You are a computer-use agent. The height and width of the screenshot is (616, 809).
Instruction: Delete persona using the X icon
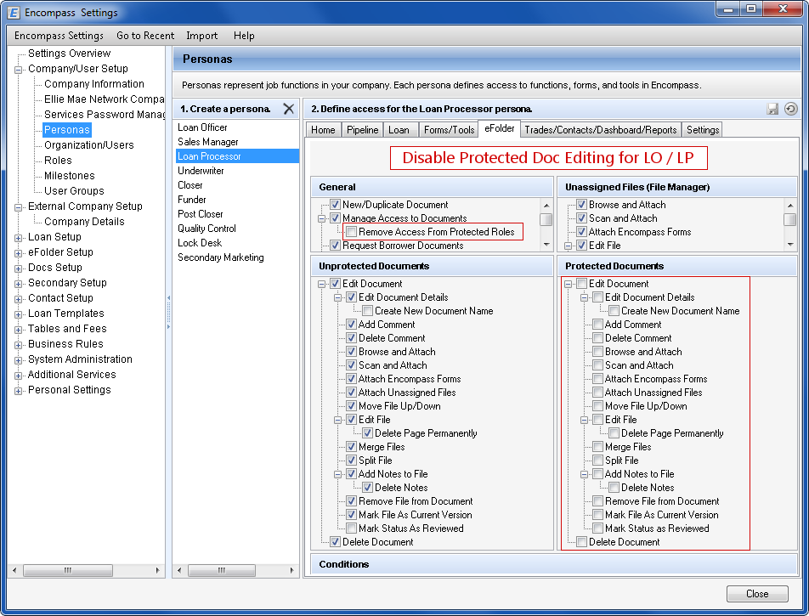coord(288,109)
